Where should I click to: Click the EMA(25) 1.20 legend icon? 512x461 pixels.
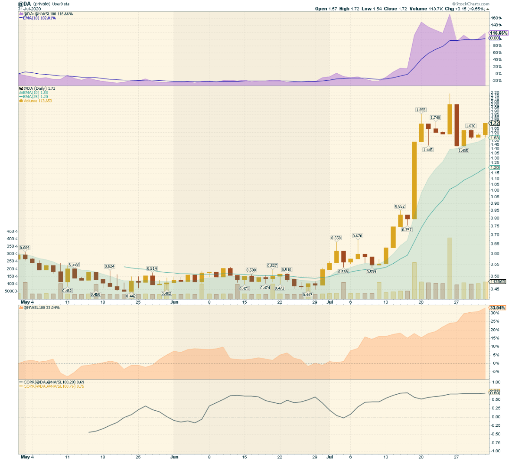[x=20, y=97]
